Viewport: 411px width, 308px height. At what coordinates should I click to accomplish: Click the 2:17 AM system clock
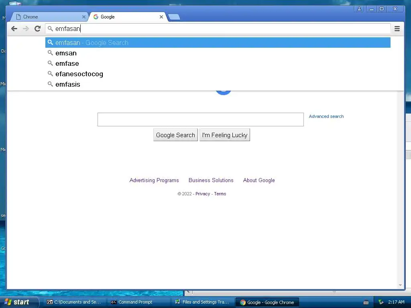[x=396, y=302]
